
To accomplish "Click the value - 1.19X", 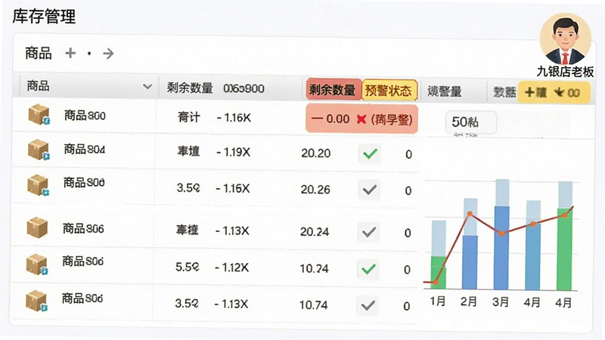I will click(233, 153).
